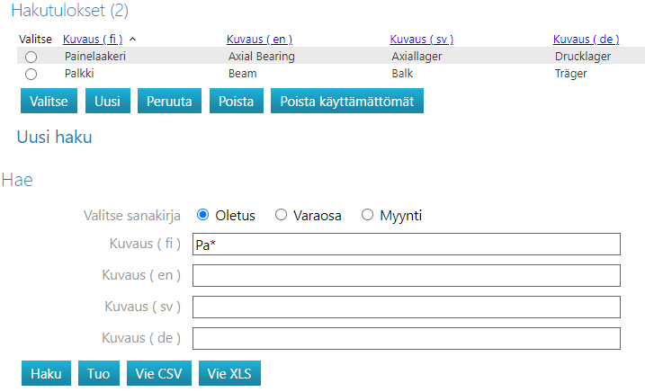Click Poista käyttämättömät button
The image size is (645, 392).
click(346, 101)
